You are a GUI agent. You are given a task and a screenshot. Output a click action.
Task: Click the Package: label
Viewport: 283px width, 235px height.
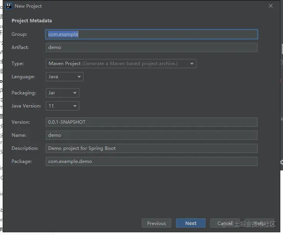pyautogui.click(x=22, y=161)
